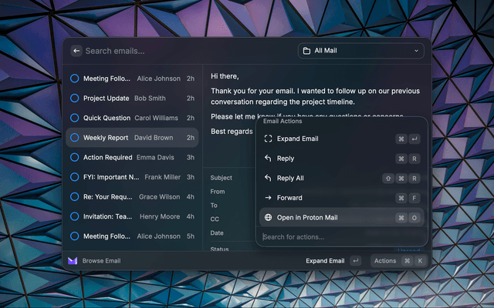Click the Reply arrow icon
The height and width of the screenshot is (308, 494).
click(268, 159)
